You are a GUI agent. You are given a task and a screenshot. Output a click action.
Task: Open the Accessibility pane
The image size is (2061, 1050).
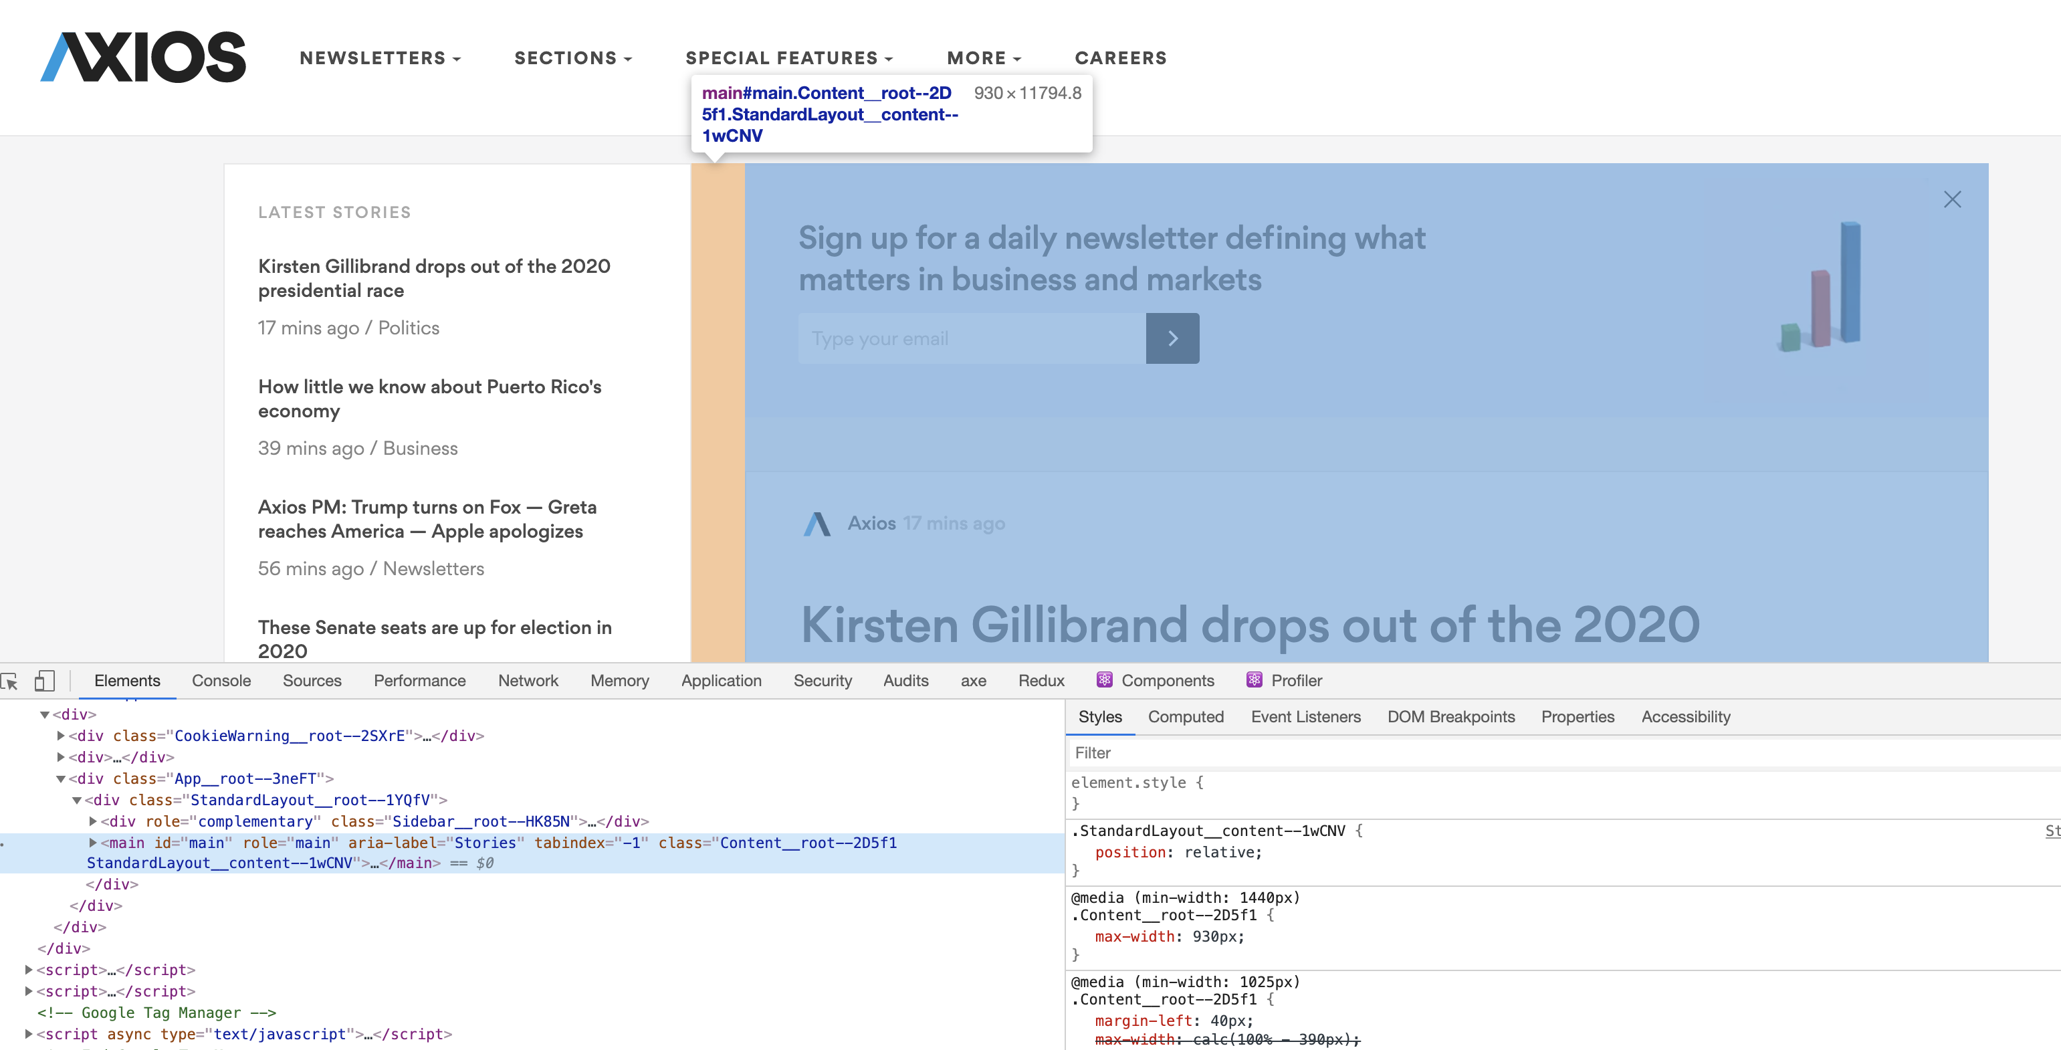[x=1686, y=717]
